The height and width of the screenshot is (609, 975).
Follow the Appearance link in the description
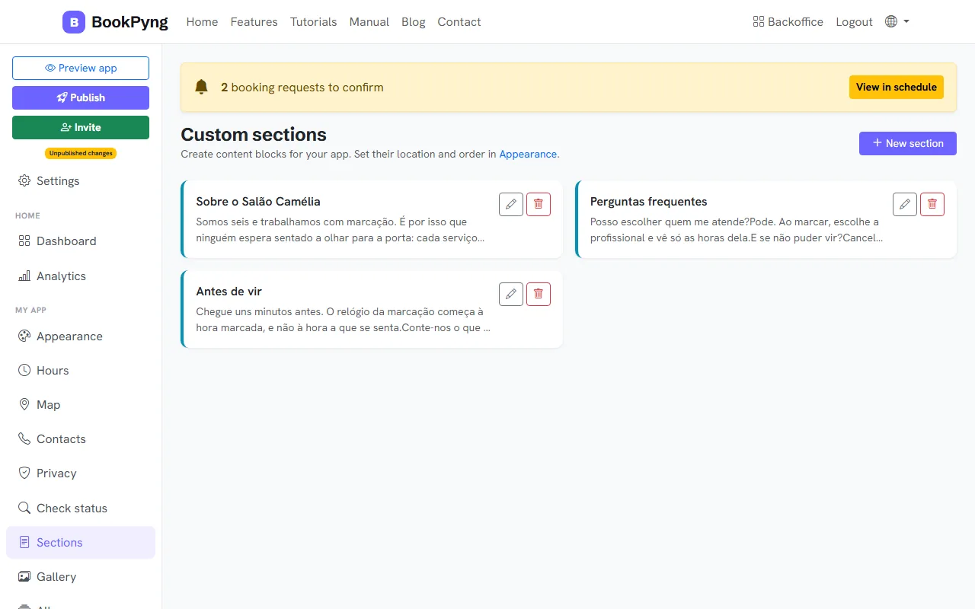(528, 154)
